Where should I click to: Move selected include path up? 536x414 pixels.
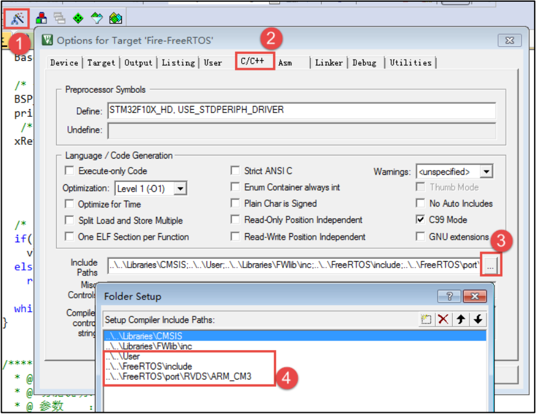[x=461, y=319]
